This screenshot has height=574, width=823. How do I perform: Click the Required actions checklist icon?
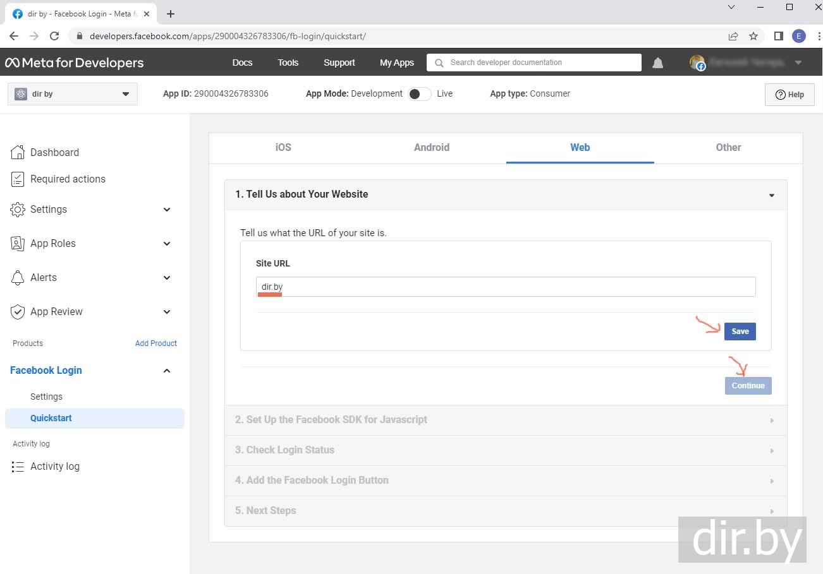tap(18, 179)
